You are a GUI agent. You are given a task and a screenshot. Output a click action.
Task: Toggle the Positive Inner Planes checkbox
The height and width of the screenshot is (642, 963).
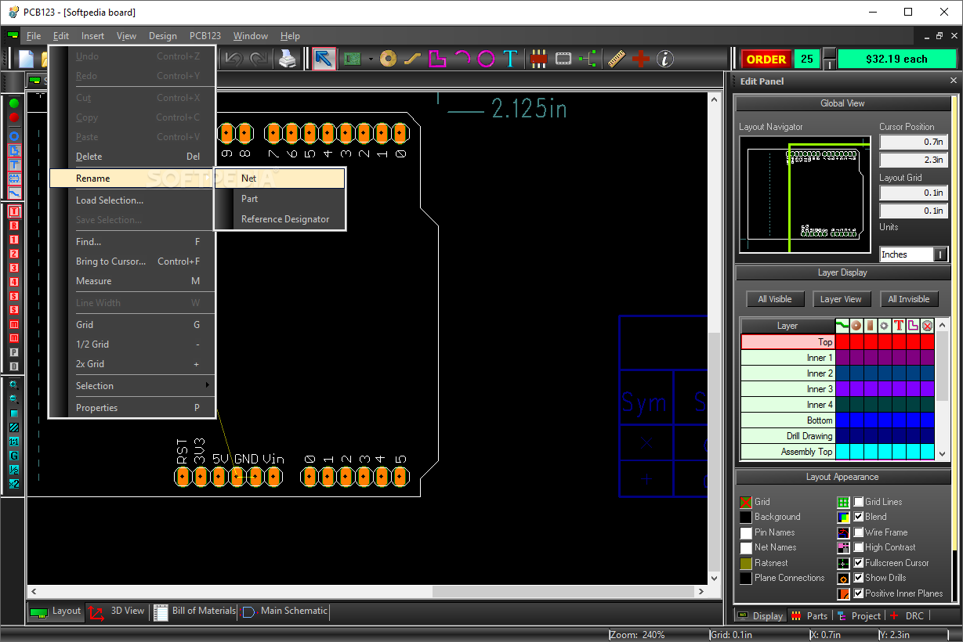[859, 593]
